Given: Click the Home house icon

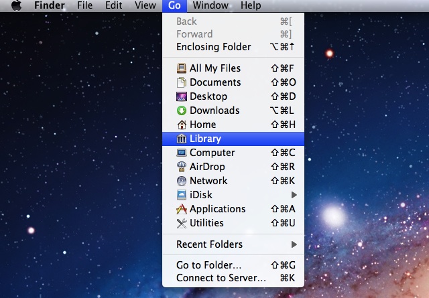Looking at the screenshot, I should [182, 125].
